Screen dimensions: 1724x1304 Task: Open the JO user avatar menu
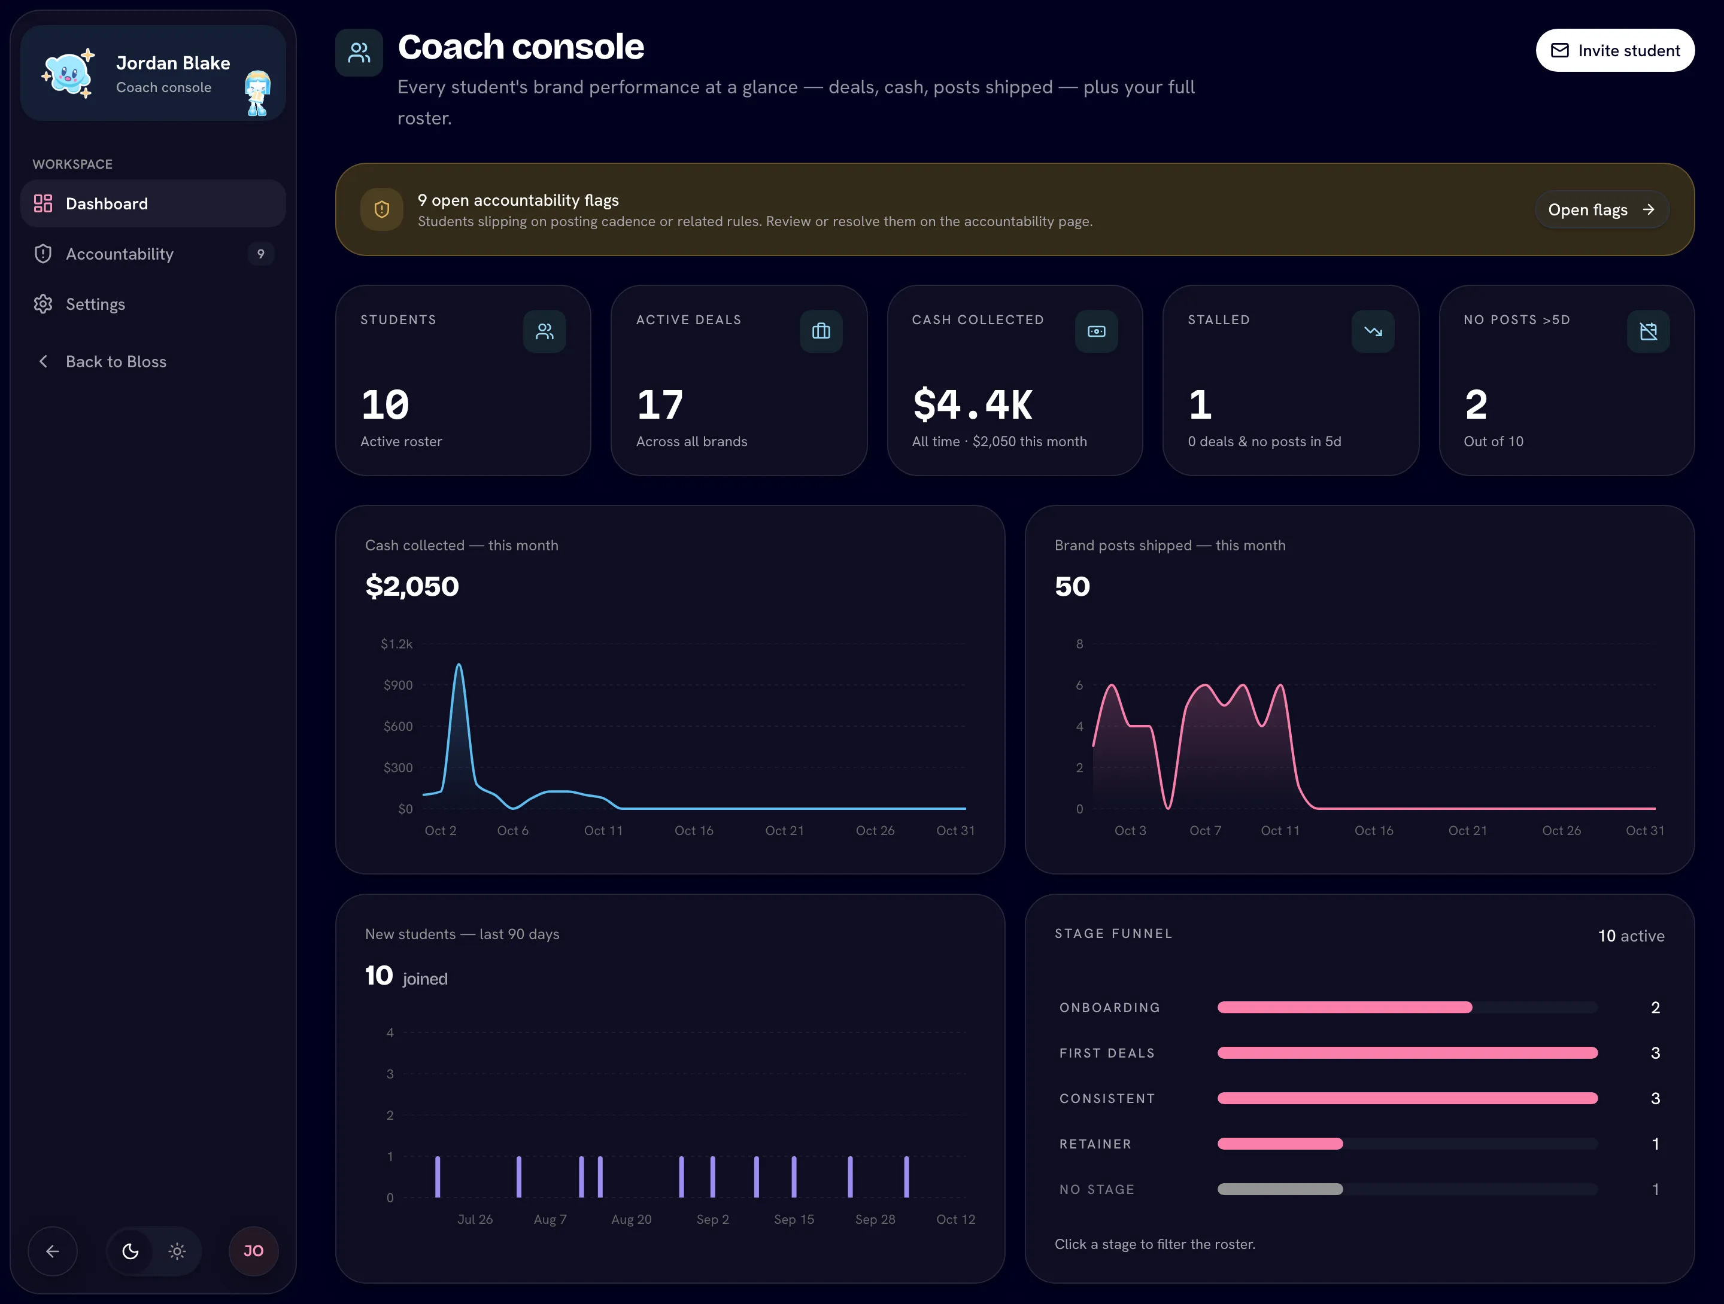click(253, 1251)
